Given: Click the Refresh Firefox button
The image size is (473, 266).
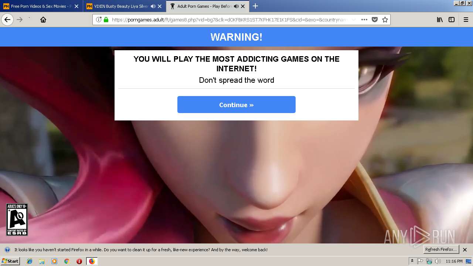Looking at the screenshot, I should pyautogui.click(x=441, y=249).
